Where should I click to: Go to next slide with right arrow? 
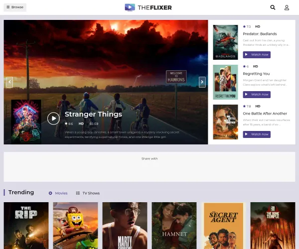202,82
